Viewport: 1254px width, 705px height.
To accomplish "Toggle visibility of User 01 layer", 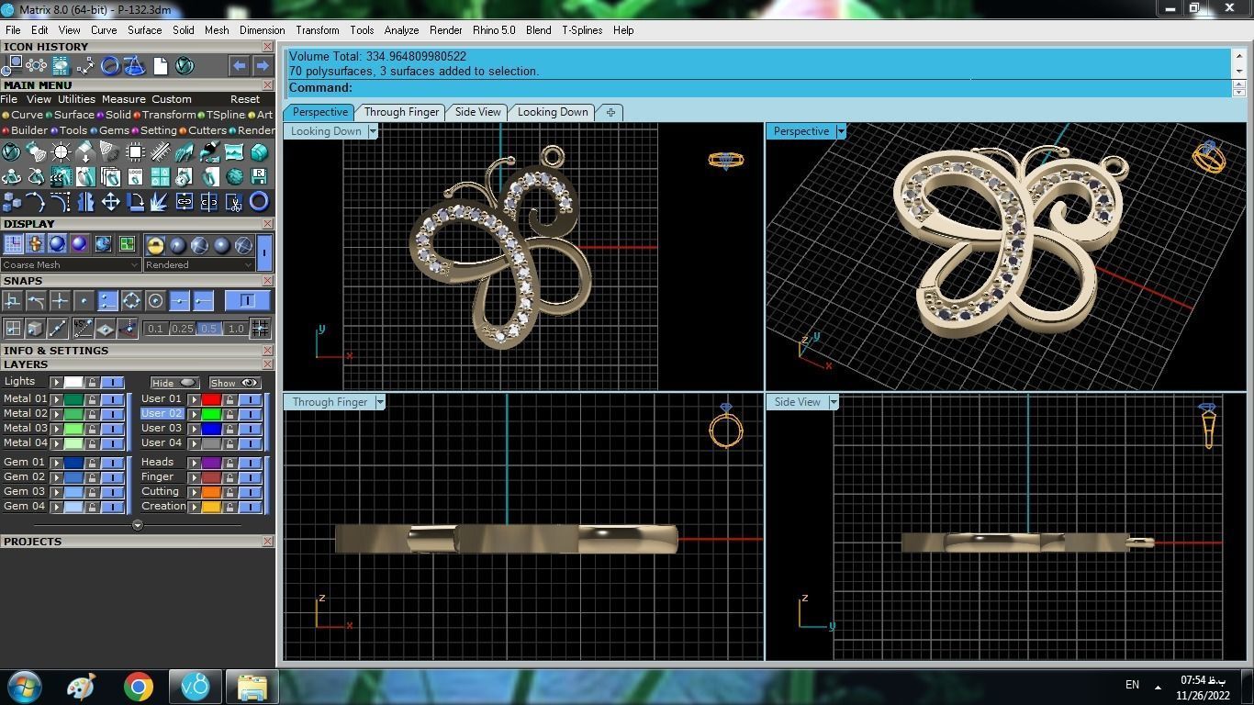I will [x=250, y=399].
